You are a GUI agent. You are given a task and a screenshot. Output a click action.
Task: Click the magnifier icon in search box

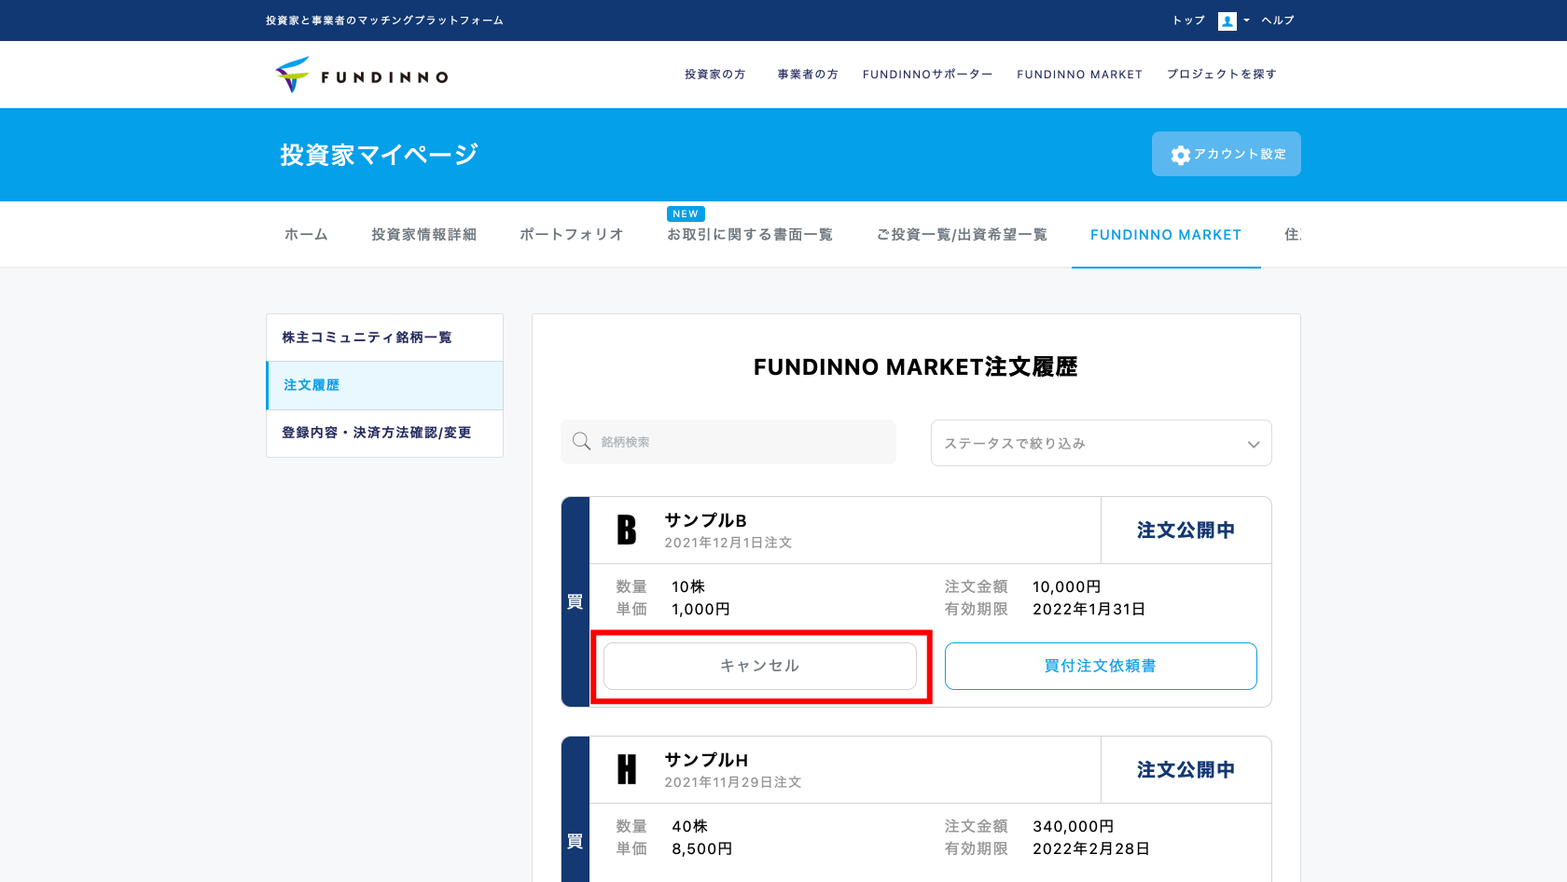[x=582, y=442]
